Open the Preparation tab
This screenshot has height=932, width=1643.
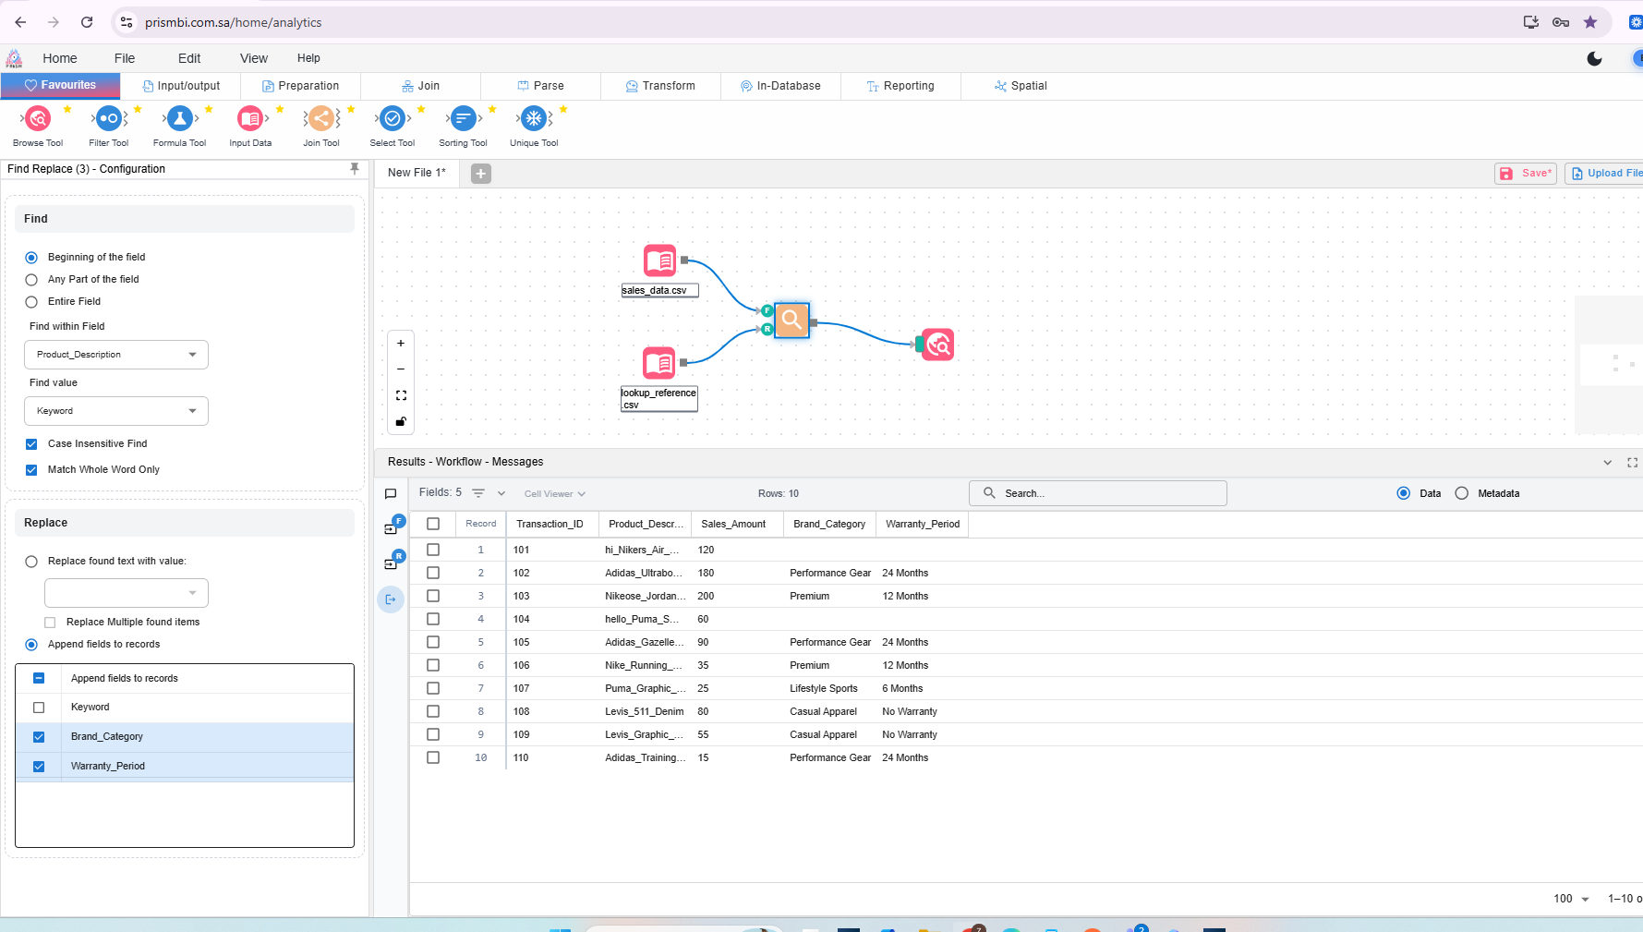click(x=301, y=86)
